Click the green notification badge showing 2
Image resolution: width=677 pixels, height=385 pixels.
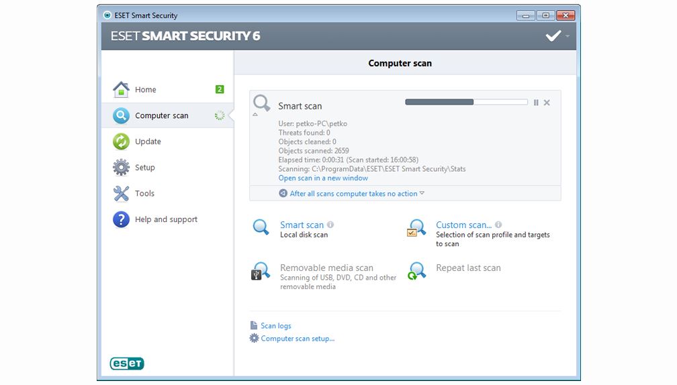(x=220, y=89)
